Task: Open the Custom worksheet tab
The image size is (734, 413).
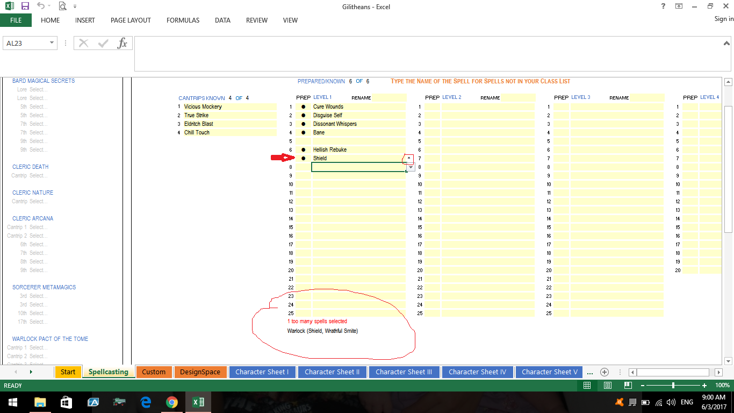Action: point(154,372)
